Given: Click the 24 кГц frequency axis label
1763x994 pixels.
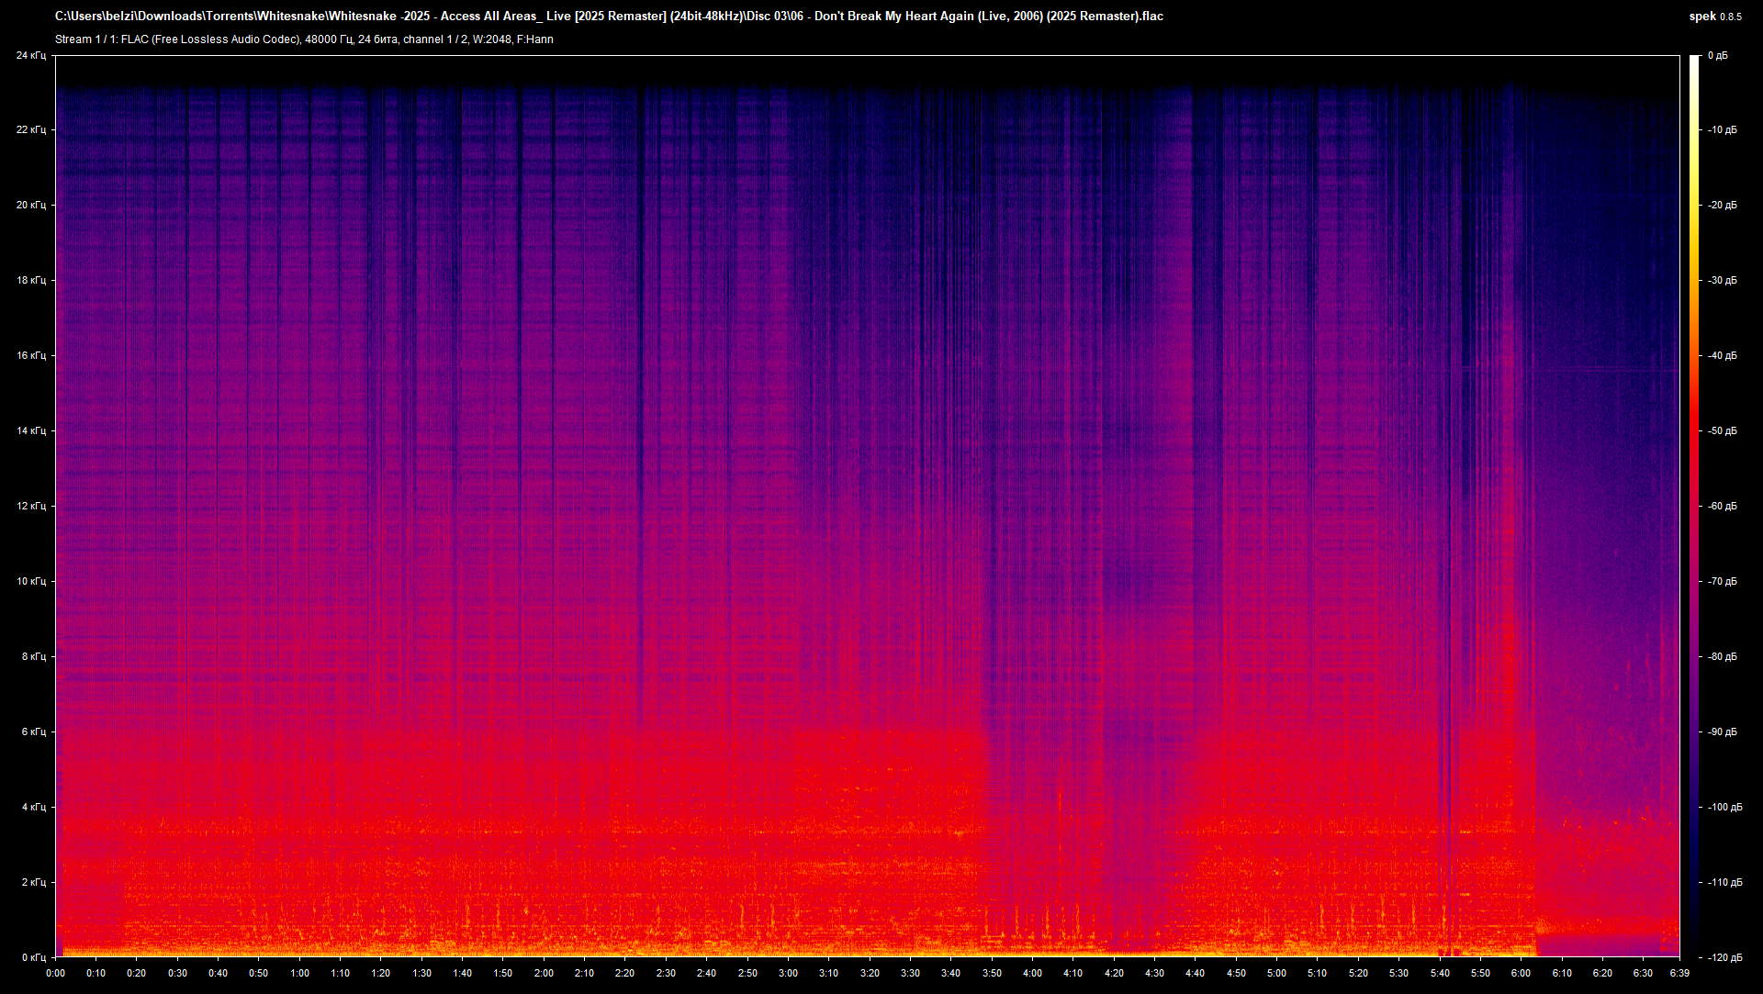Looking at the screenshot, I should click(29, 56).
